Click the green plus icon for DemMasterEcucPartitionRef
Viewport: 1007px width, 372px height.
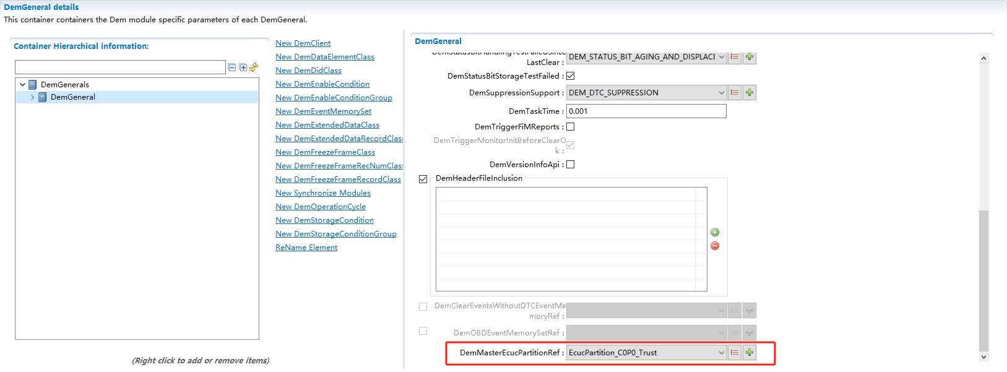[x=750, y=353]
